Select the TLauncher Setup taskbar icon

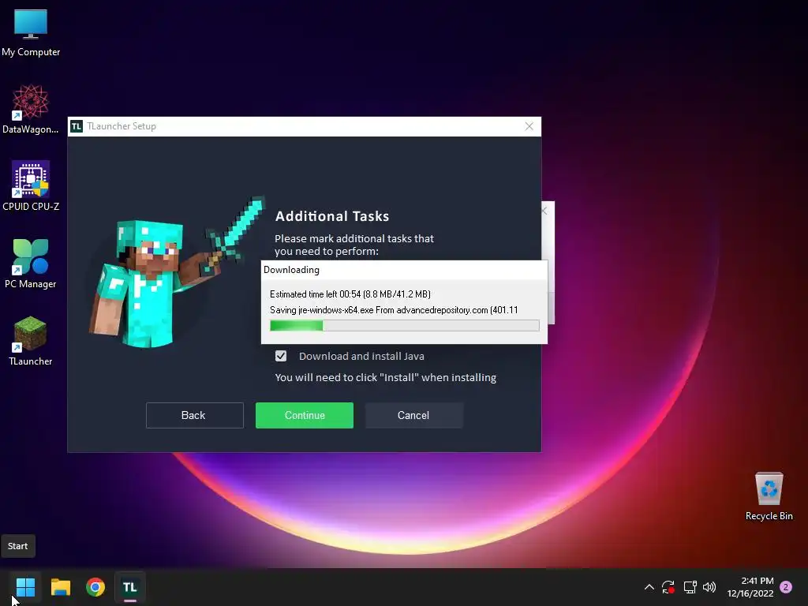[x=130, y=587]
